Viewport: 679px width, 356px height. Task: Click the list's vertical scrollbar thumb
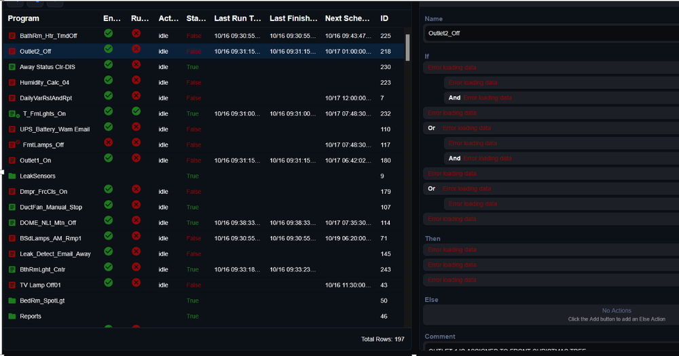[x=407, y=47]
